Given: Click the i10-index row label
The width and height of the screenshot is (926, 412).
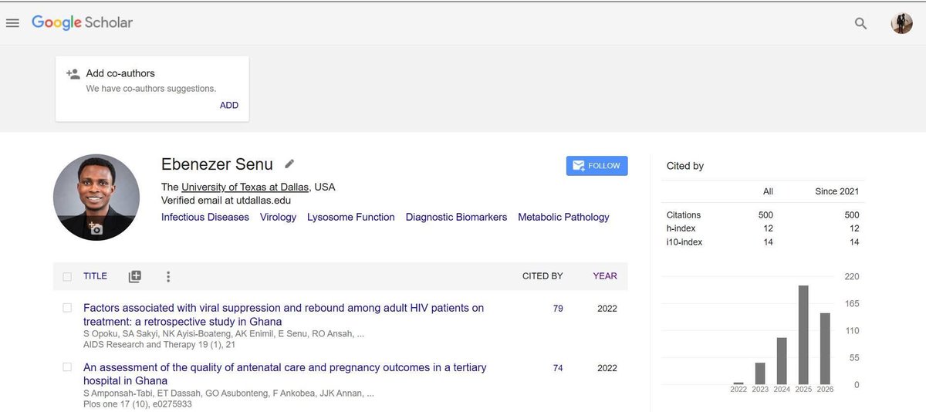Looking at the screenshot, I should (684, 242).
